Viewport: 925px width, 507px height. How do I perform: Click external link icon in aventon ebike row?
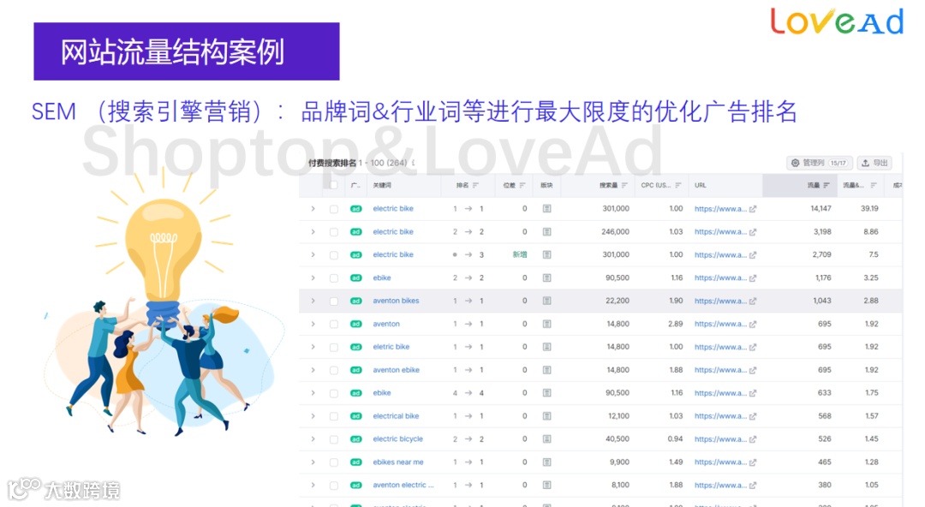[753, 370]
